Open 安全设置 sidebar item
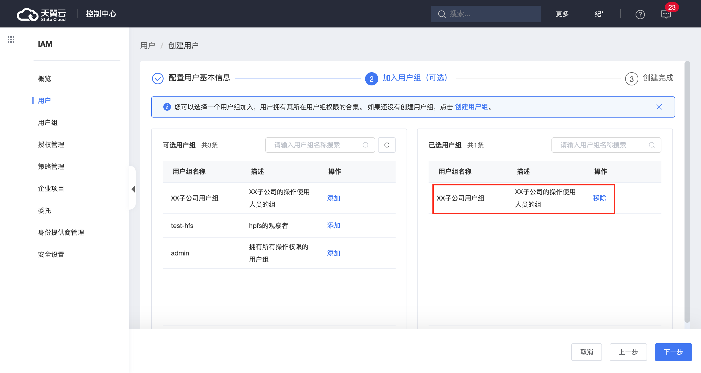The image size is (701, 373). [x=51, y=255]
